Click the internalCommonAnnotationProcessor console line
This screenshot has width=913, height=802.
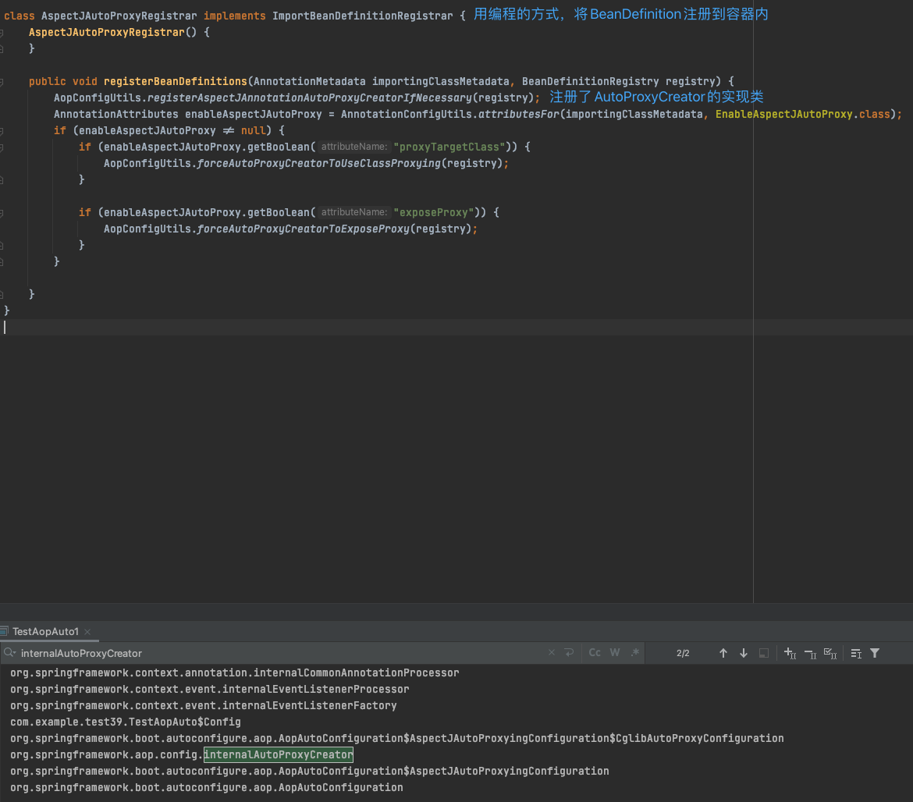click(x=235, y=672)
